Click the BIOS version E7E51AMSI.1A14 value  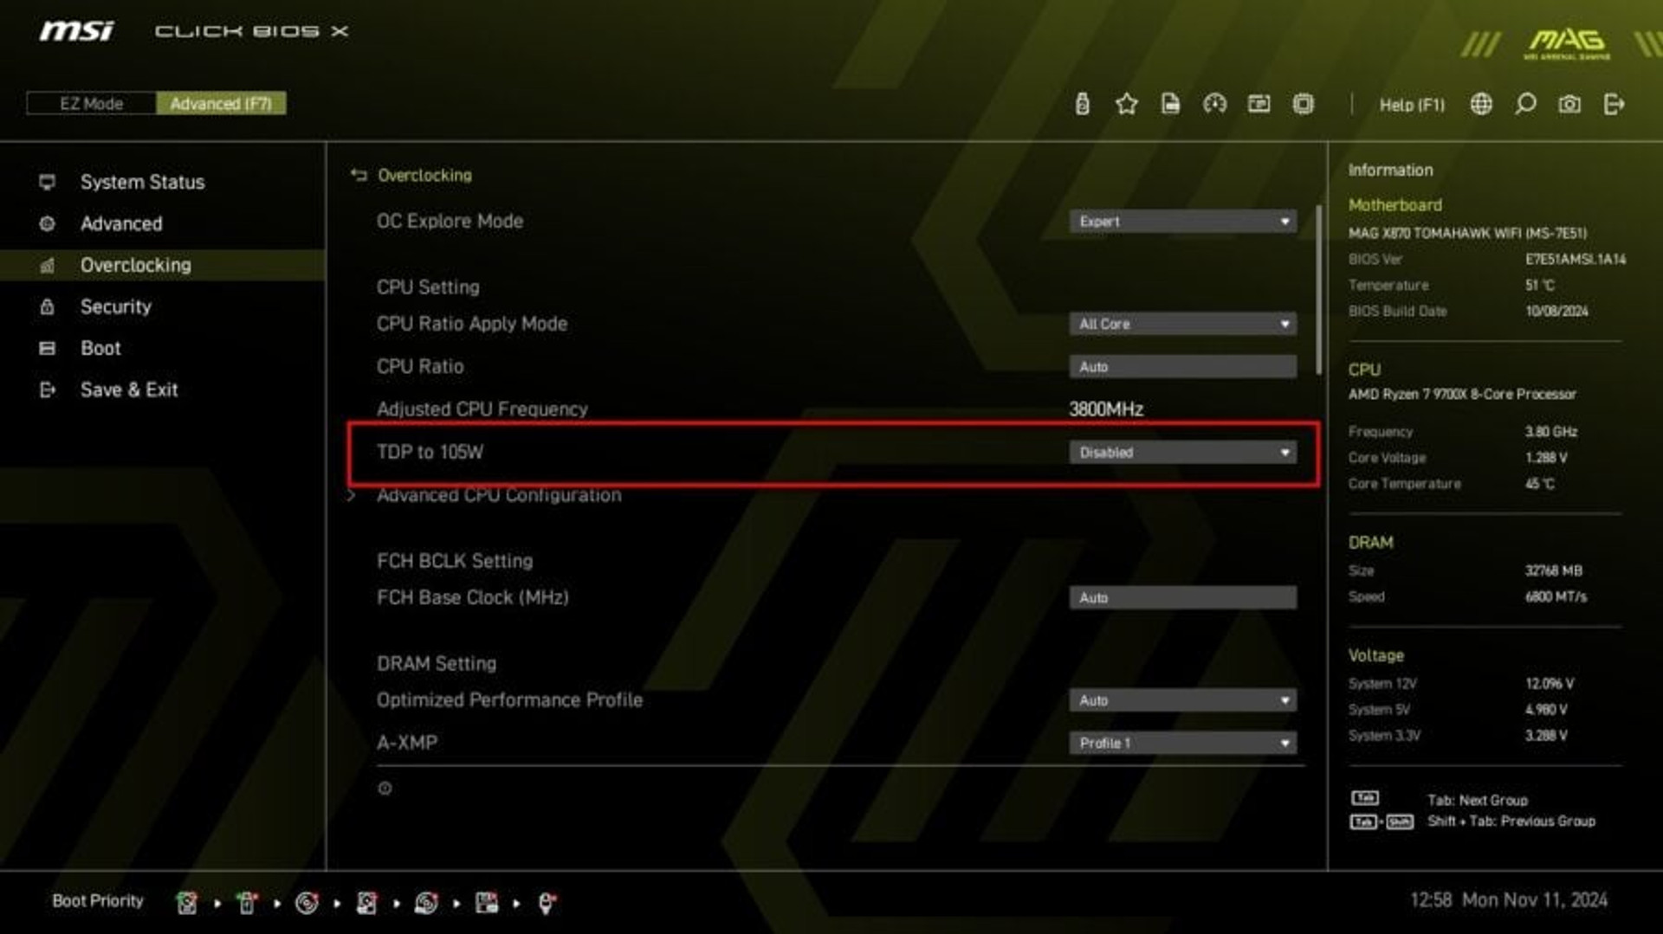(x=1576, y=259)
